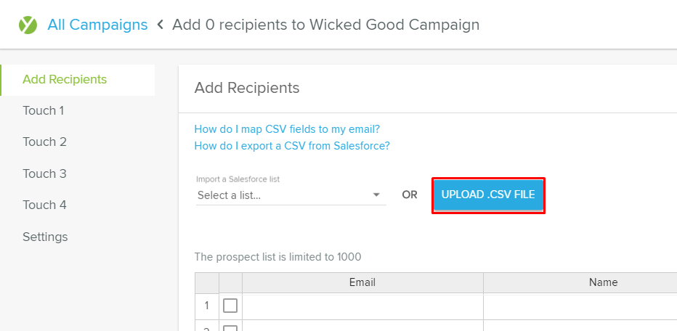677x331 pixels.
Task: Tick the checkbox in row 1
Action: coord(230,306)
